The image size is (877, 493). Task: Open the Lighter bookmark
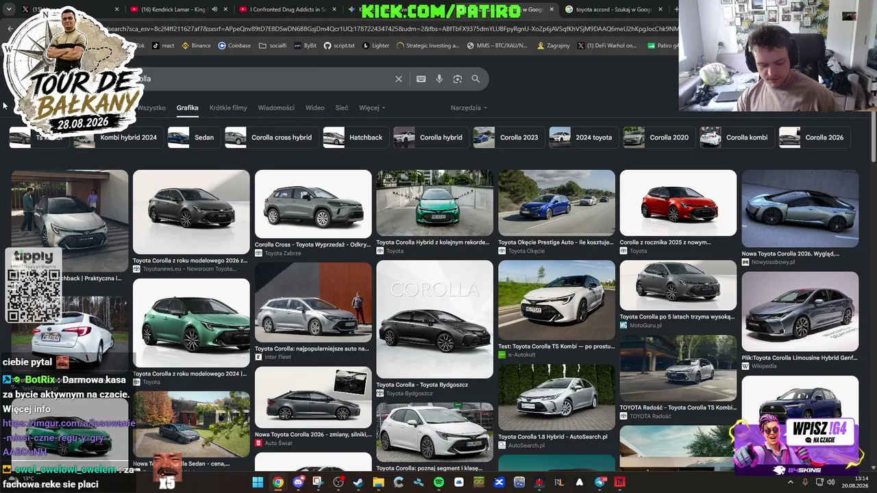(x=375, y=46)
